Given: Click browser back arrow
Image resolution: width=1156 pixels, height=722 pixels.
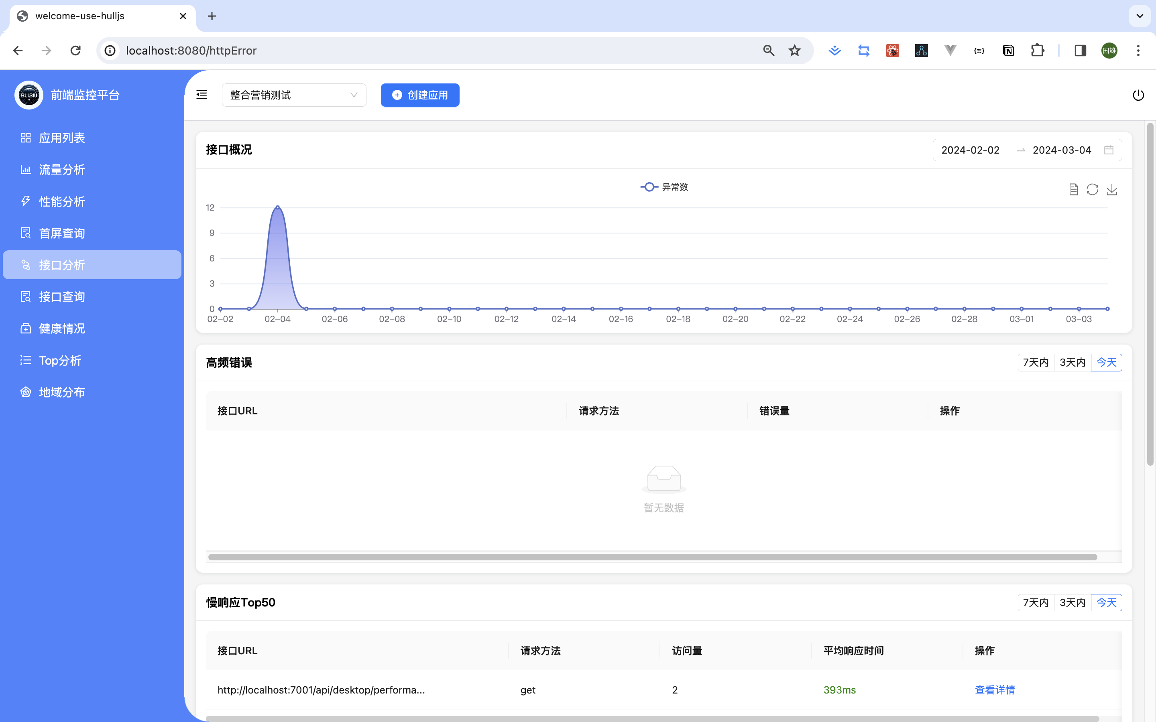Looking at the screenshot, I should click(18, 51).
